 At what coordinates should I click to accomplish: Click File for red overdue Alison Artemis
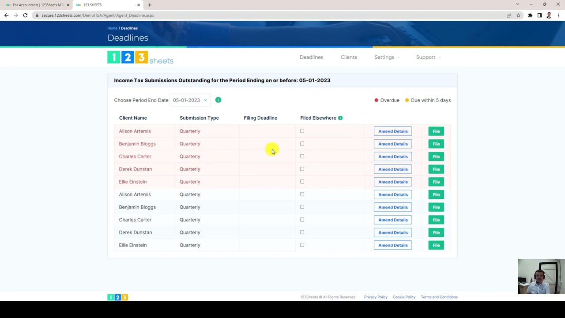coord(436,131)
